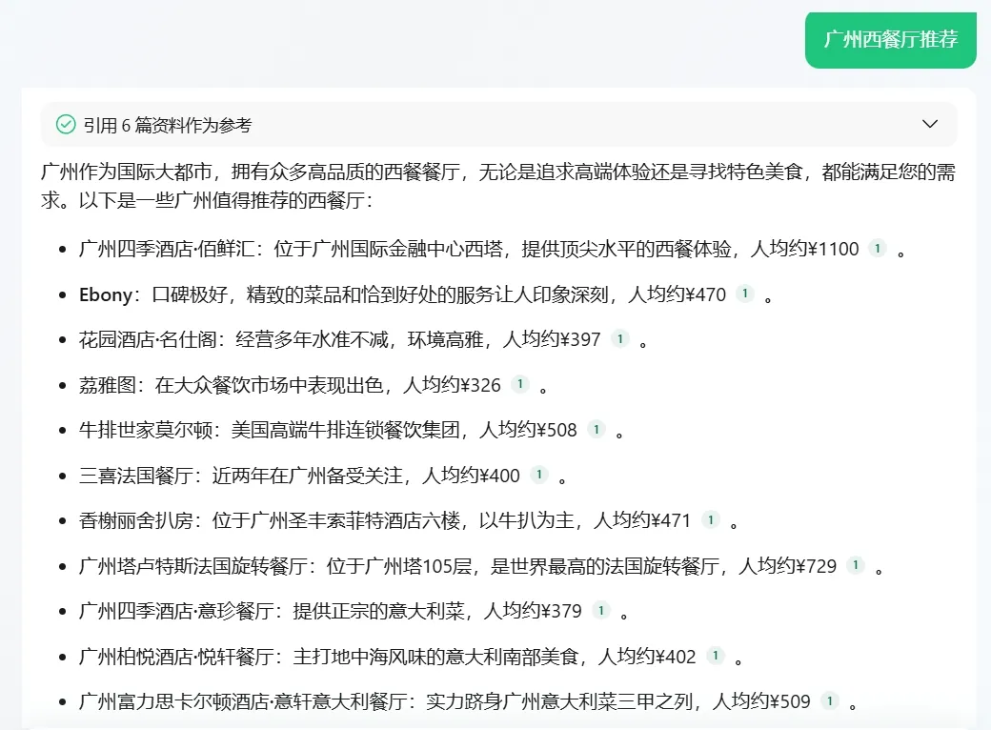Open citation marker after 人均约¥729

click(x=855, y=565)
